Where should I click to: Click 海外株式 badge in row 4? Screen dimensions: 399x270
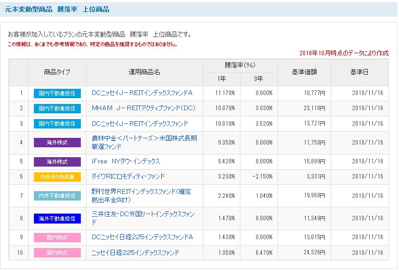click(x=57, y=143)
